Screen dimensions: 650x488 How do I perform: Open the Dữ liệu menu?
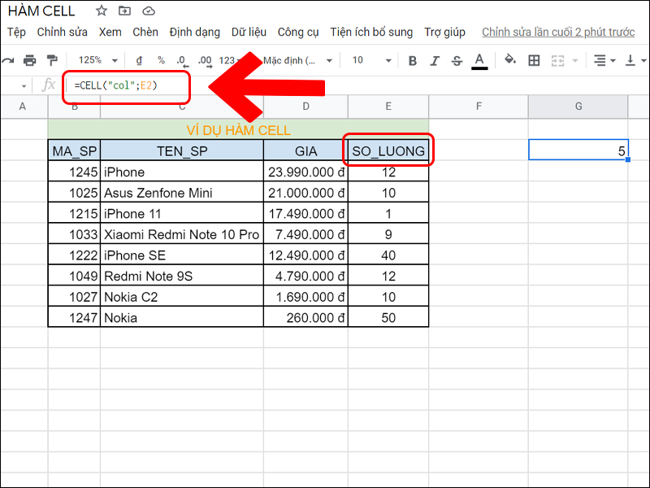248,32
